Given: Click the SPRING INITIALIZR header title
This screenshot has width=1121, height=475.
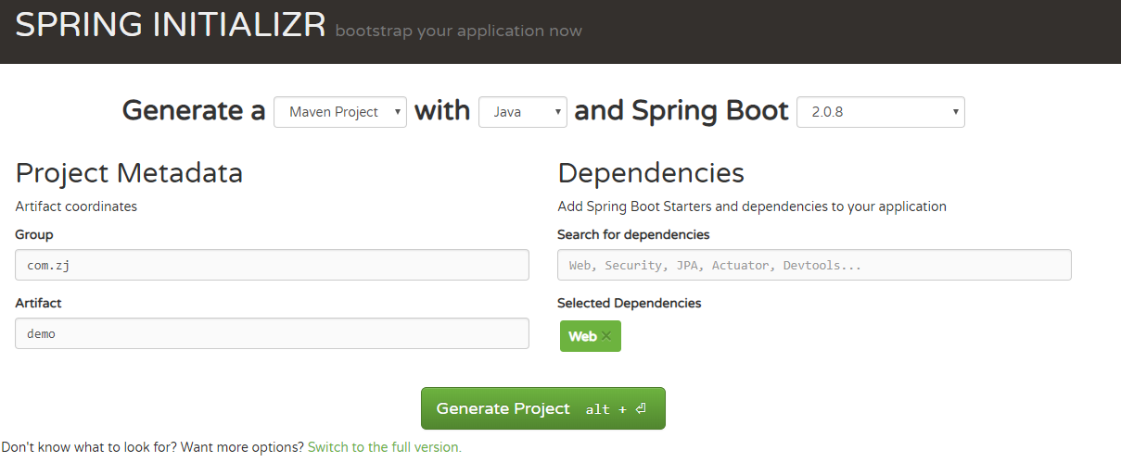Looking at the screenshot, I should tap(171, 25).
